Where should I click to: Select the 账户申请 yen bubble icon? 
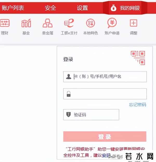pos(112,23)
